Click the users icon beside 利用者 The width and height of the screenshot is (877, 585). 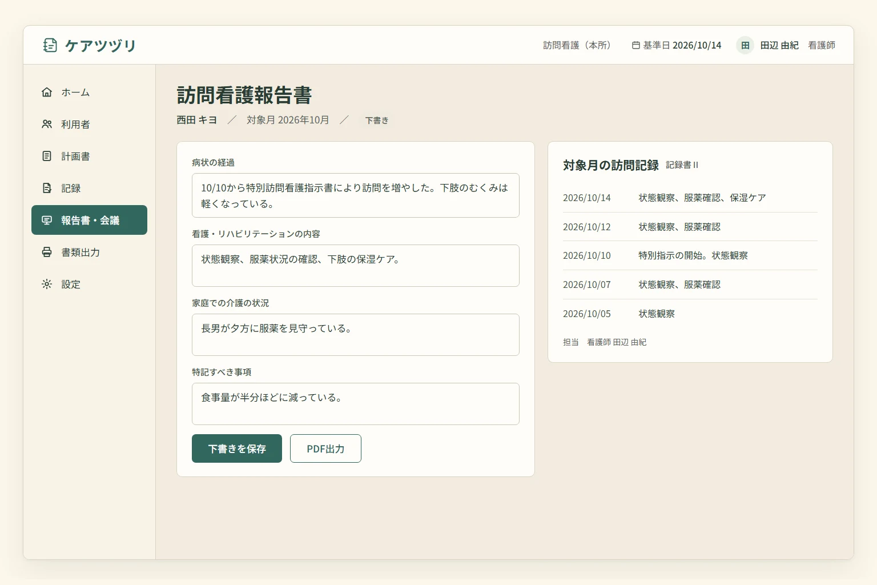click(47, 124)
